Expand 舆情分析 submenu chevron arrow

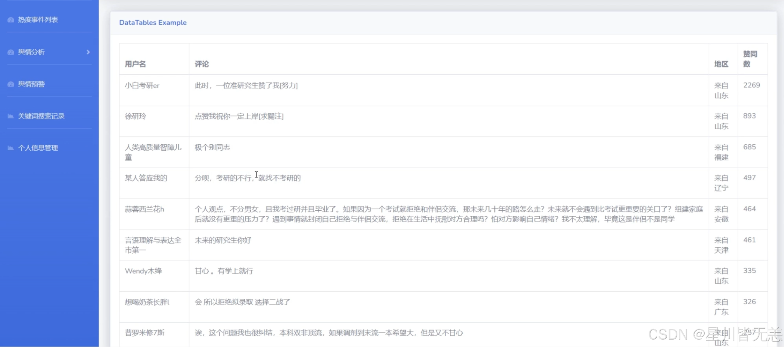(88, 52)
